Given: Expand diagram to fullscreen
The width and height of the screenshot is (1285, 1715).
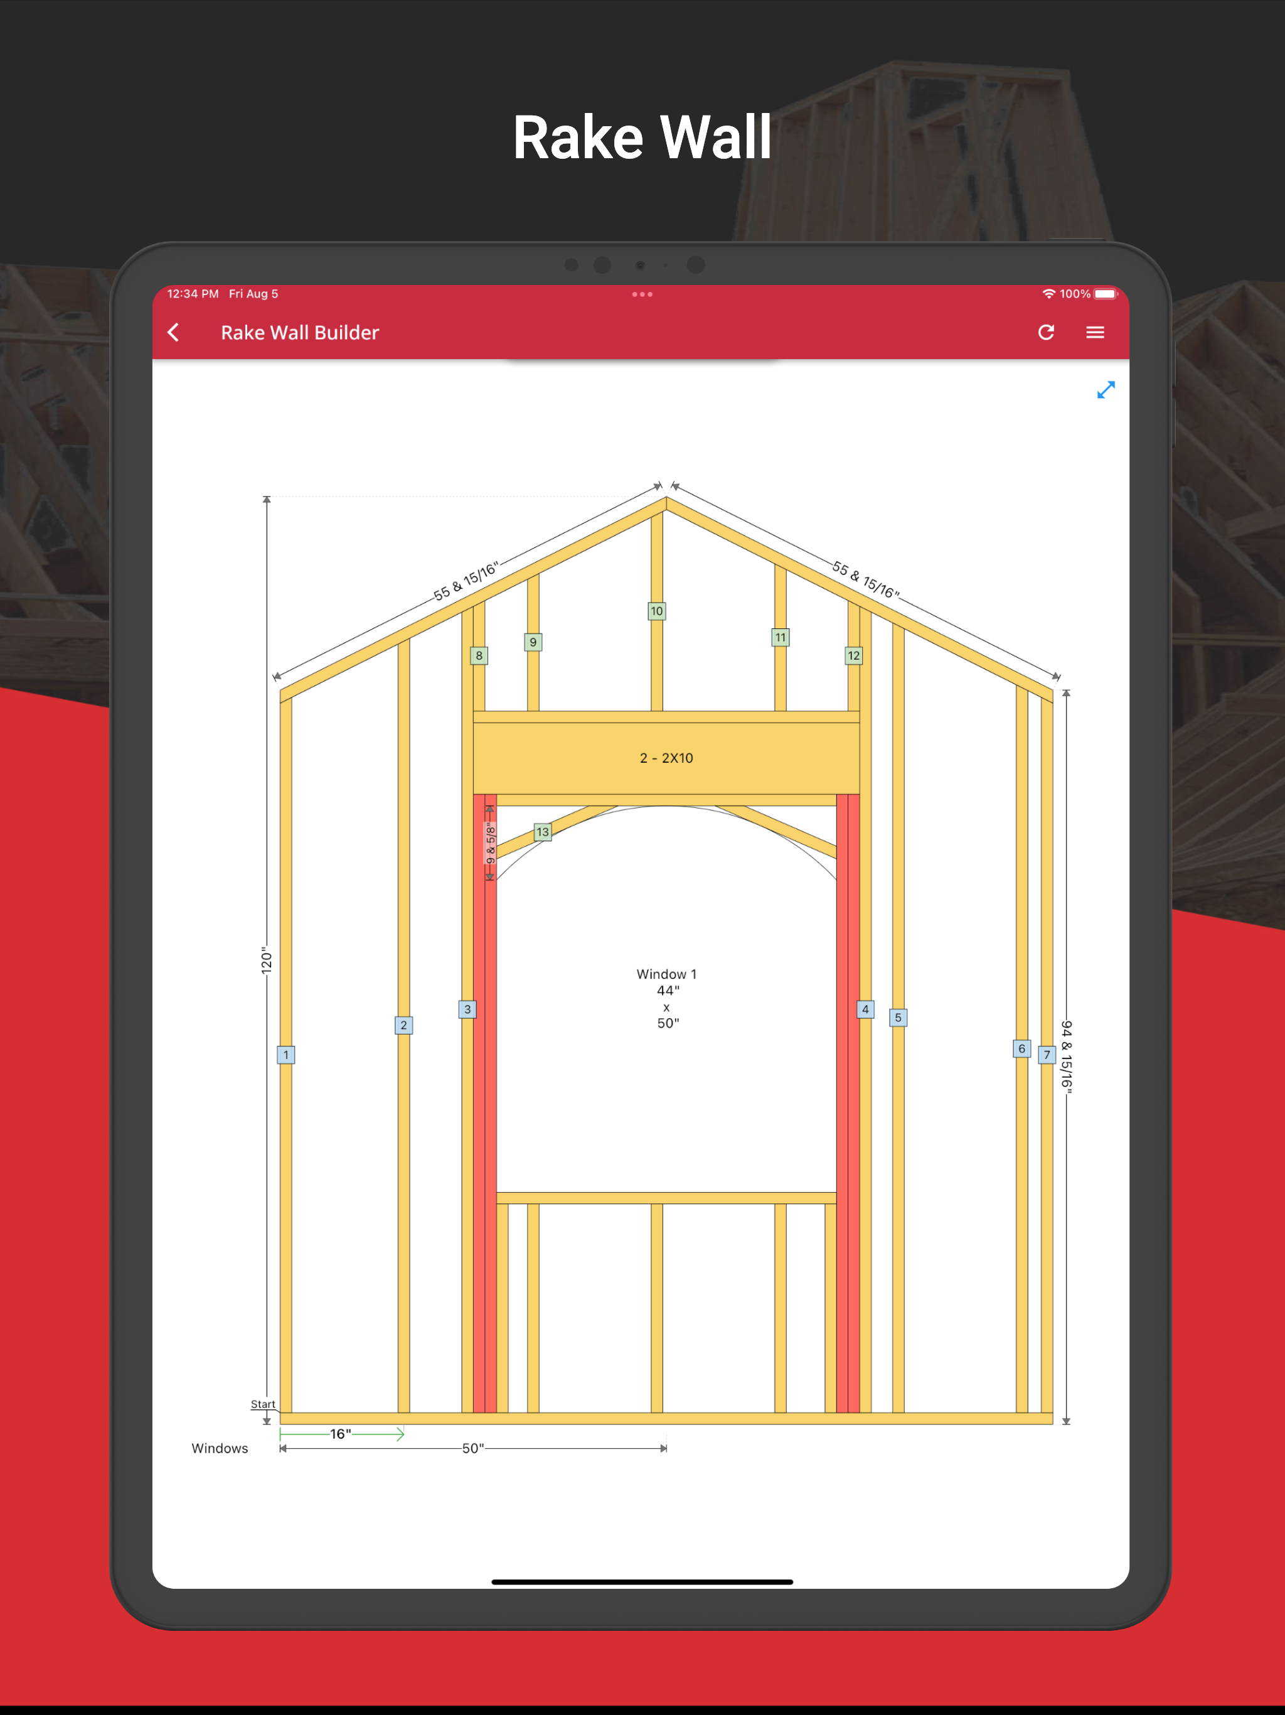Looking at the screenshot, I should coord(1105,390).
